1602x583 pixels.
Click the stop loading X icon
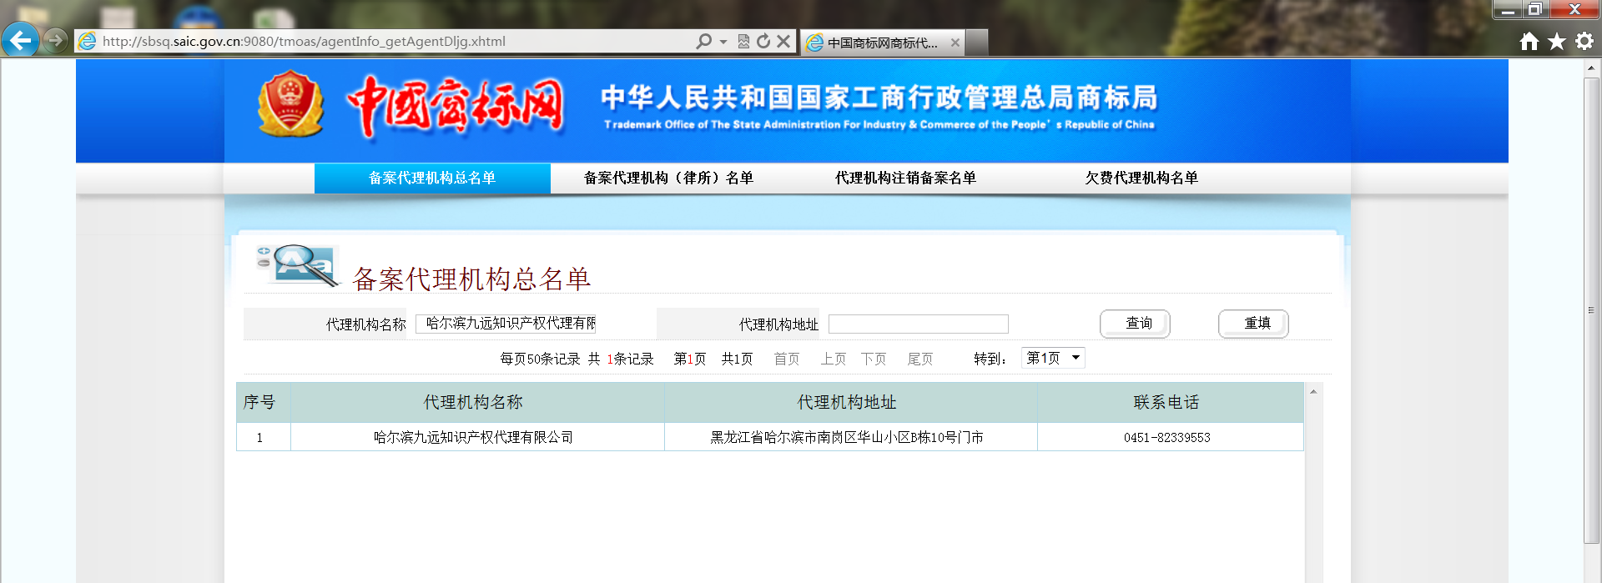tap(783, 42)
